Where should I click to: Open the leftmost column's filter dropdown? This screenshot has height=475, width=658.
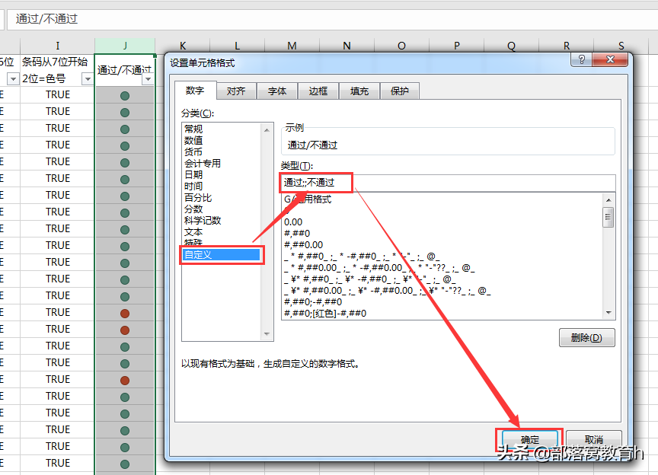(12, 78)
